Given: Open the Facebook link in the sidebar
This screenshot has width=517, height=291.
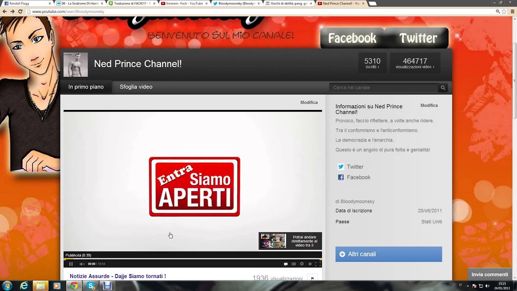Looking at the screenshot, I should pyautogui.click(x=359, y=177).
